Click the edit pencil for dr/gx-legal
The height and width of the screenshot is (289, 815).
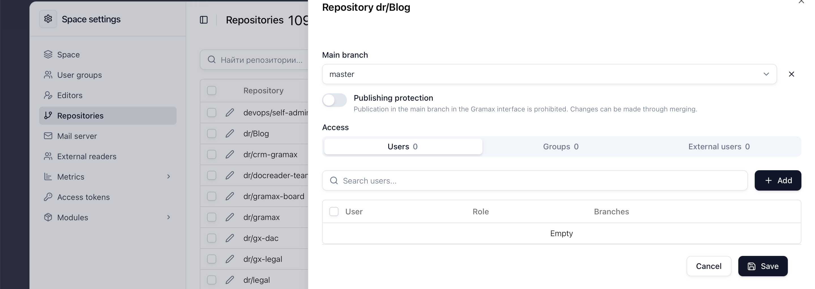click(x=230, y=259)
